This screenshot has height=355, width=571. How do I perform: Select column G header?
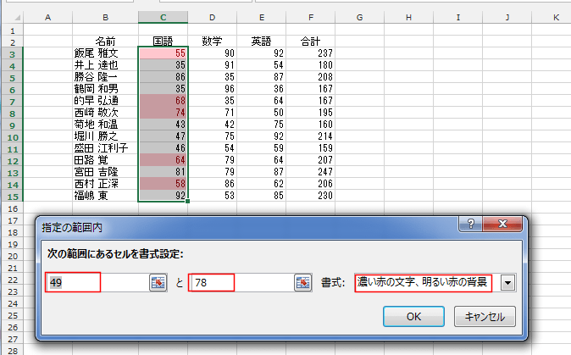click(360, 18)
